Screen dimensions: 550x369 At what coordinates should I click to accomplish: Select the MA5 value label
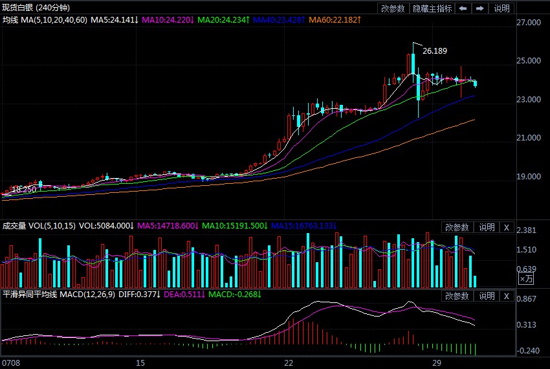pos(115,20)
